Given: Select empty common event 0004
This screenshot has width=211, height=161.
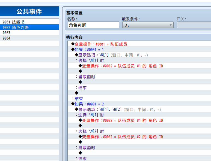Looking at the screenshot, I should click(x=29, y=38).
